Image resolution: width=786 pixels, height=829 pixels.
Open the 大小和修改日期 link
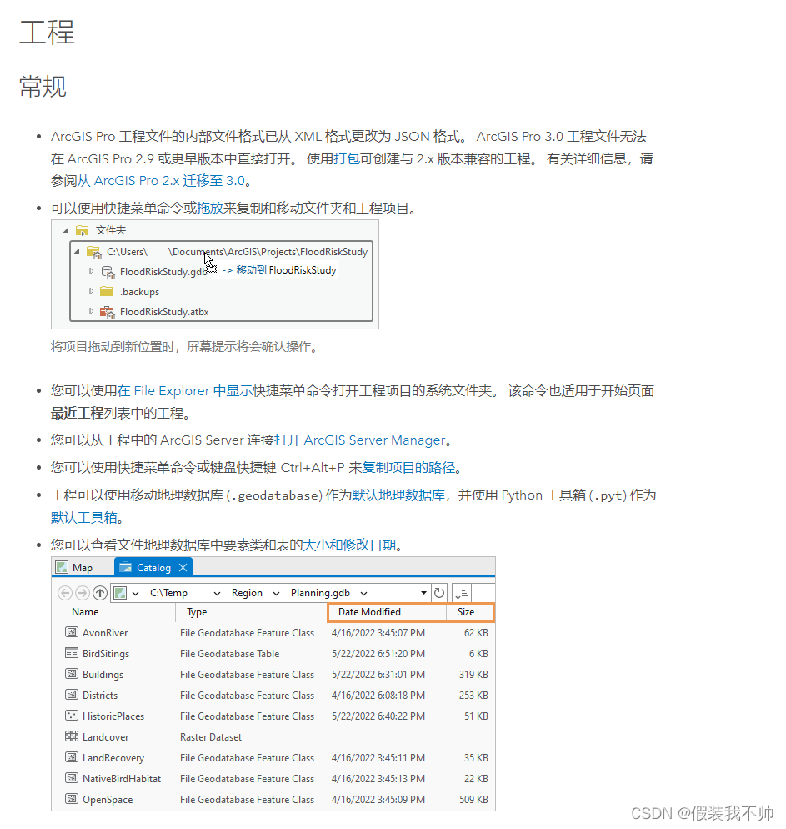(349, 545)
